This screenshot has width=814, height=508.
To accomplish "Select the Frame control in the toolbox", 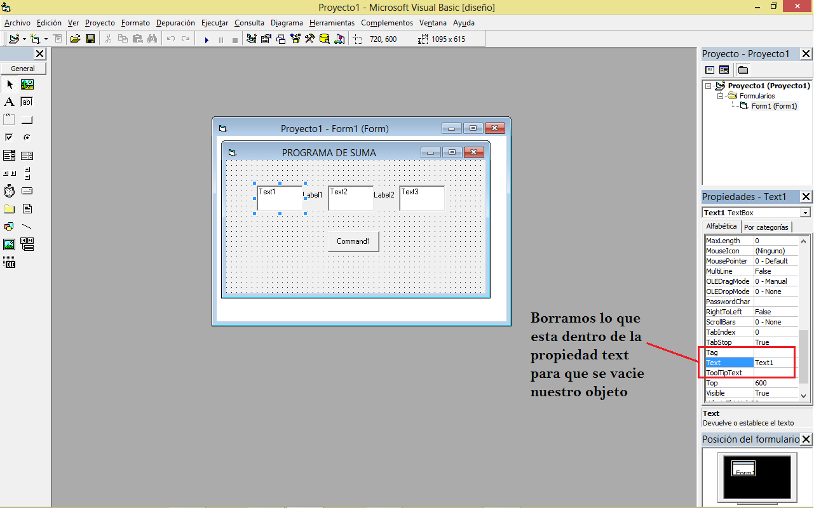I will (x=9, y=120).
